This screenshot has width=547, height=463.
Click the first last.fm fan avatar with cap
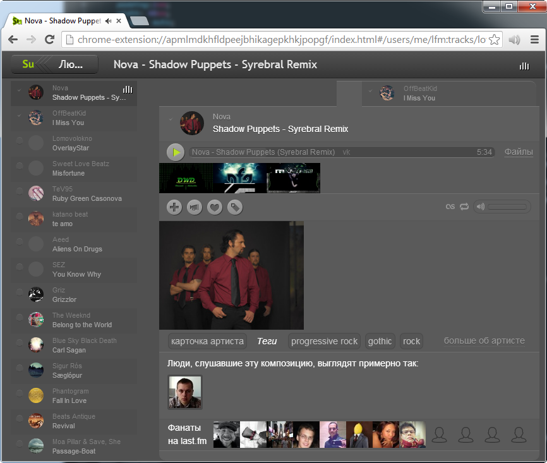pos(226,435)
